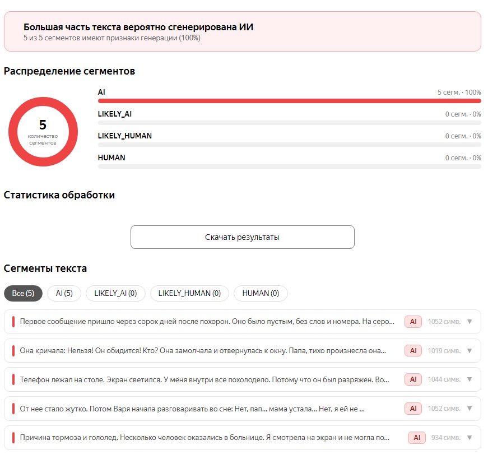Click the red AI distribution progress bar
Viewport: 488px width, 454px height.
(290, 101)
